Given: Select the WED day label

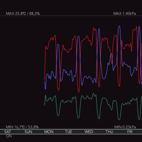Looking at the screenshot, I should pos(89,132).
